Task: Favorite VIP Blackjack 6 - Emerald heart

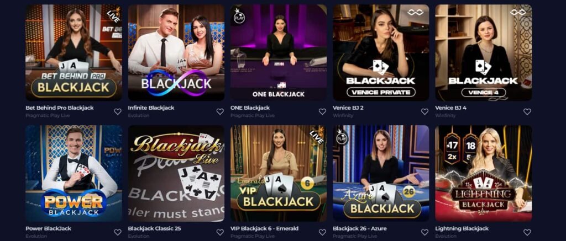Action: pos(322,232)
